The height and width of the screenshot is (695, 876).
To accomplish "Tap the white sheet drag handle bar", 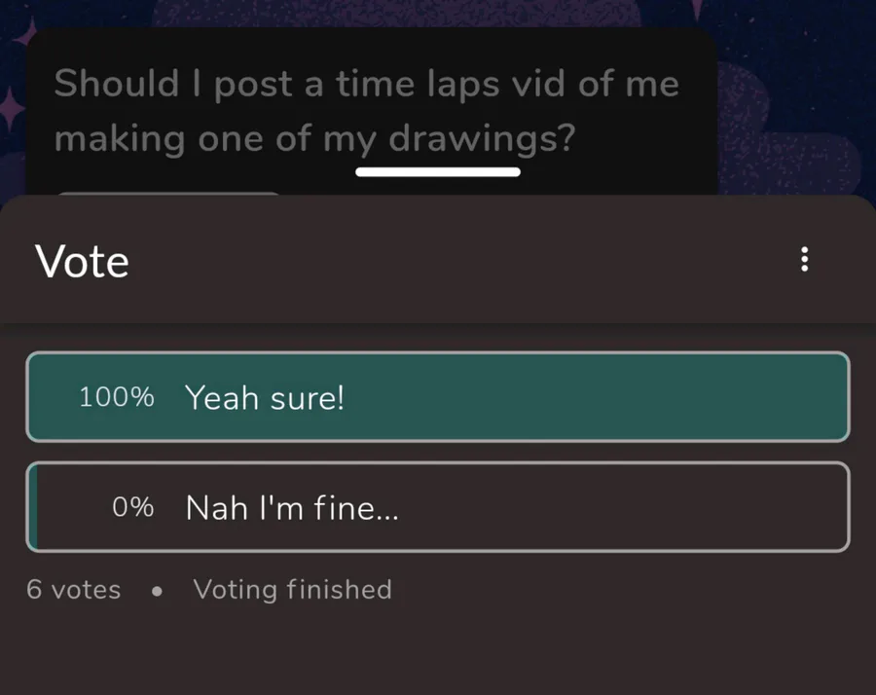I will coord(438,171).
